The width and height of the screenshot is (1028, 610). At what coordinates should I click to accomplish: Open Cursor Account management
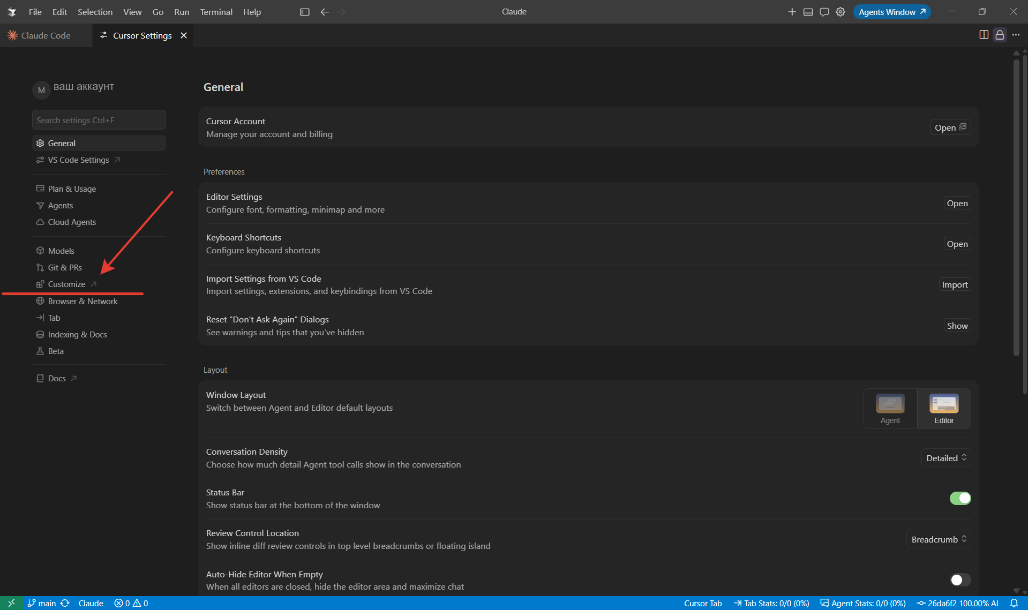pyautogui.click(x=950, y=127)
